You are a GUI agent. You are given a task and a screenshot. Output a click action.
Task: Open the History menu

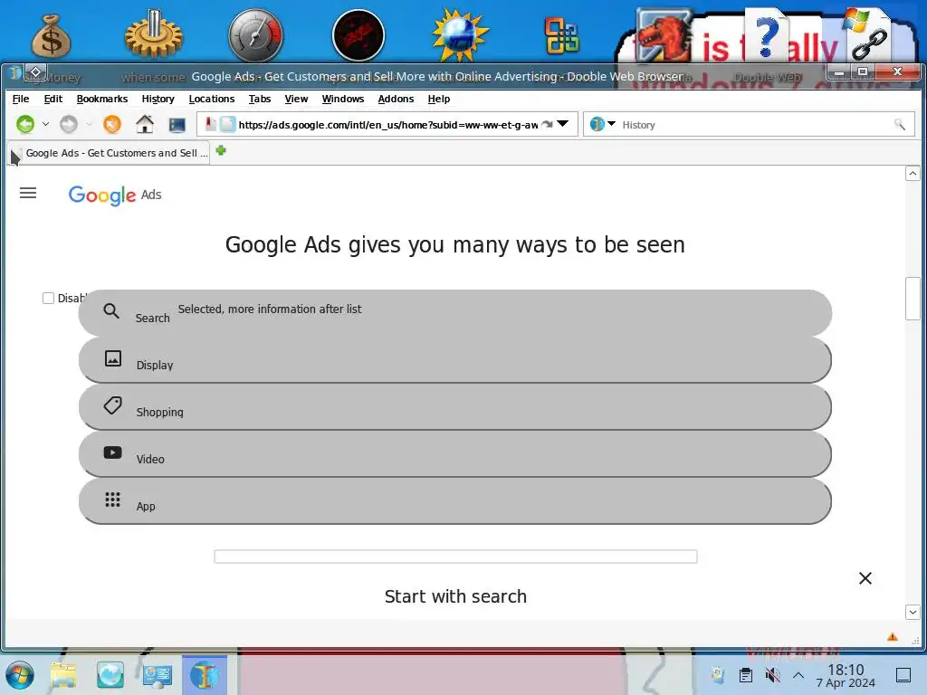[x=158, y=99]
